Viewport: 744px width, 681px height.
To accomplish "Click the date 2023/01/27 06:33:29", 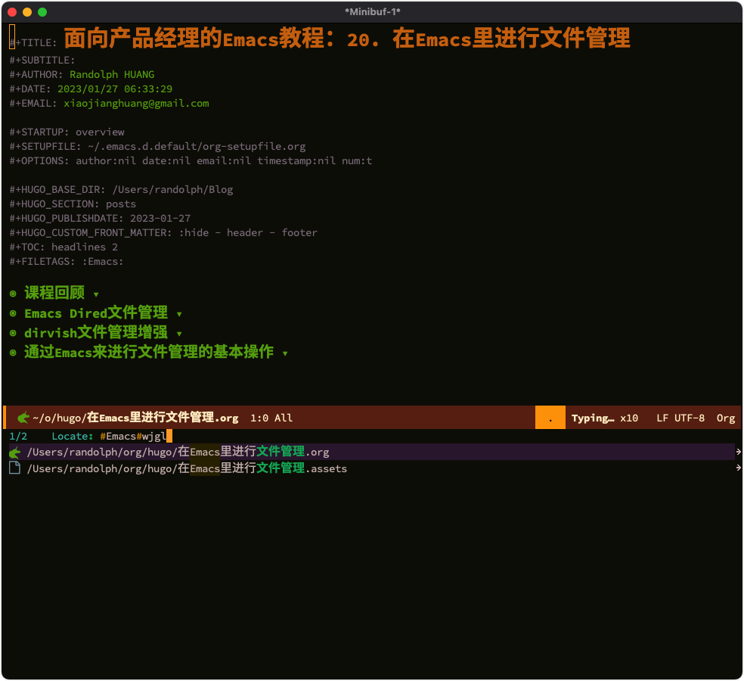I will pyautogui.click(x=115, y=89).
